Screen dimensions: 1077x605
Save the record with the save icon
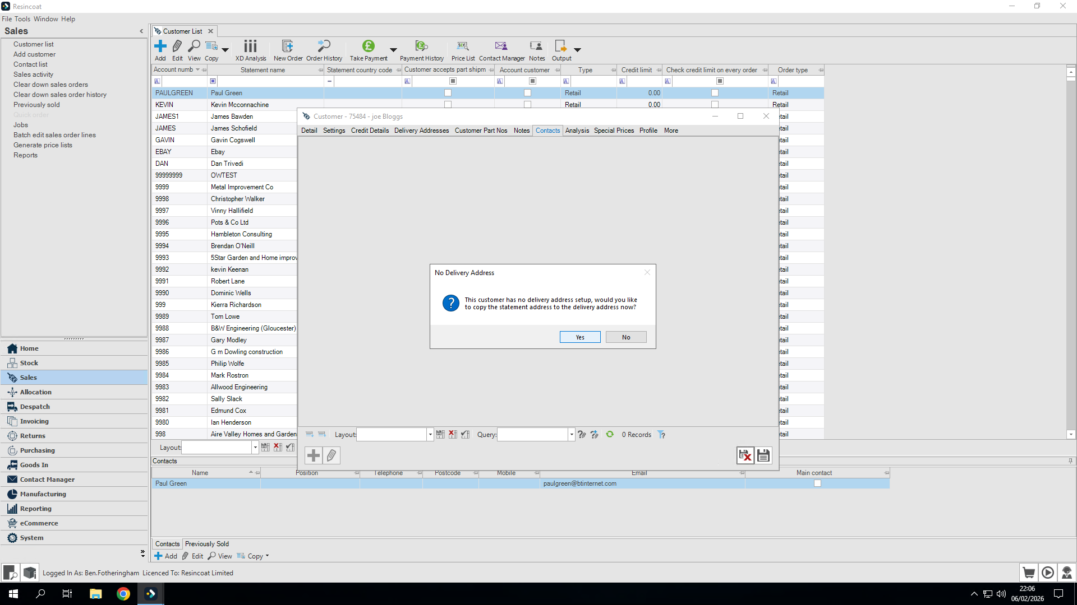763,455
